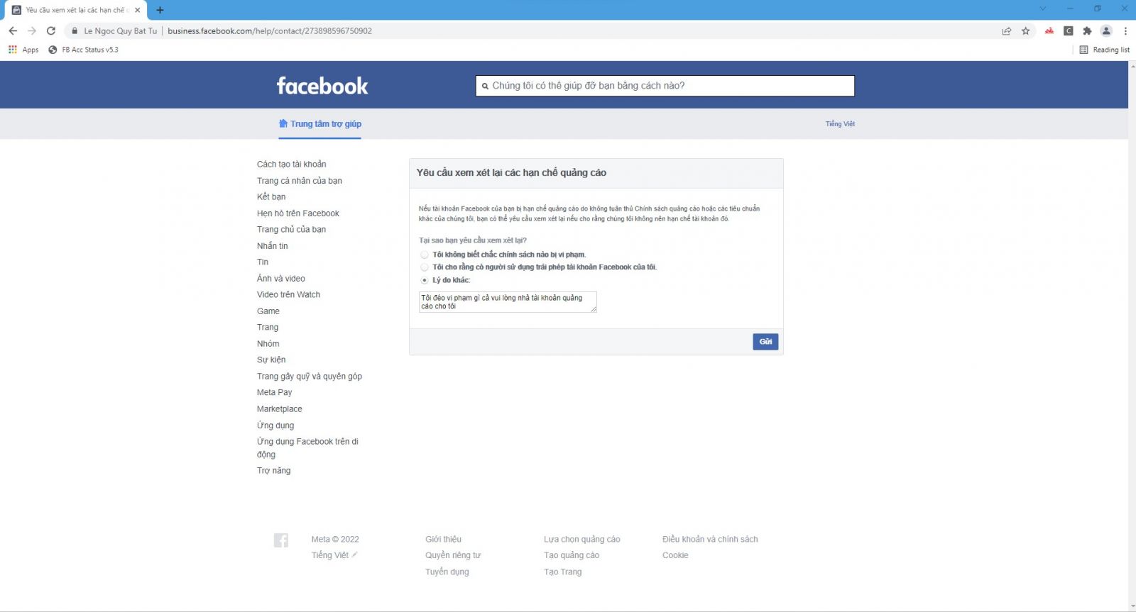Open 'Nhóm' help topic

[x=268, y=344]
